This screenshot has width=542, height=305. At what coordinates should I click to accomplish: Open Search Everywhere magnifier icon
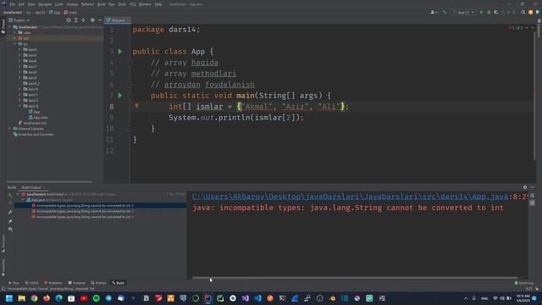click(x=523, y=12)
